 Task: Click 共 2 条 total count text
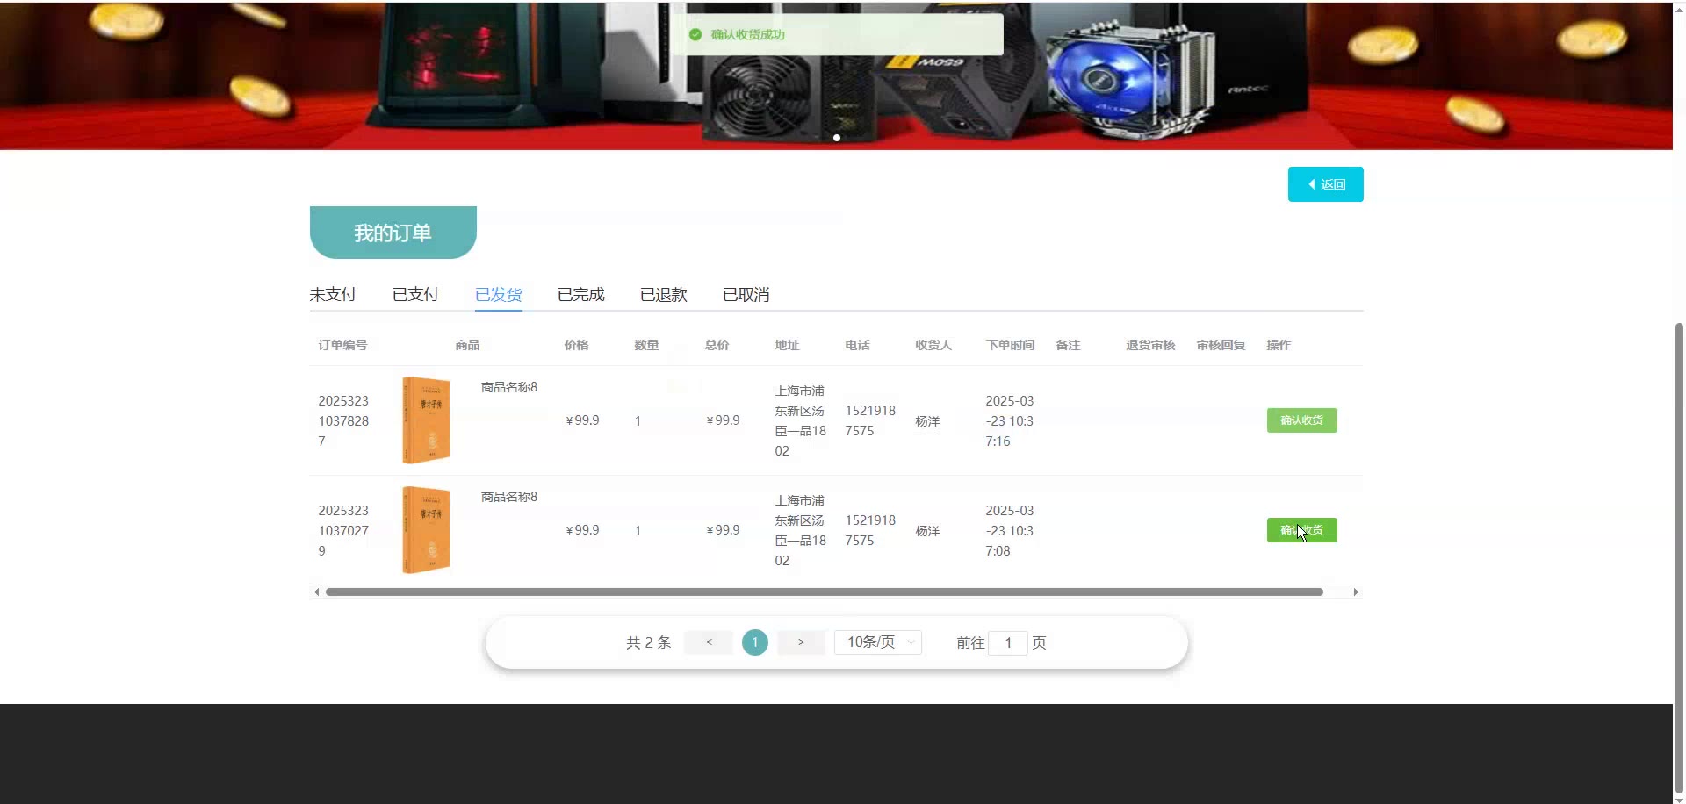[648, 642]
